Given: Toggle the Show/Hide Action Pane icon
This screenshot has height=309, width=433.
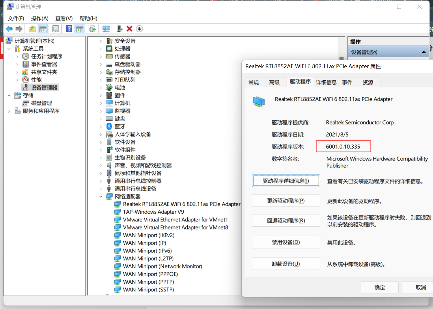Looking at the screenshot, I should click(80, 29).
